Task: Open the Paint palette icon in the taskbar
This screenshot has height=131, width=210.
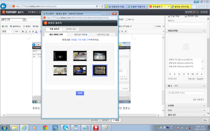Action: click(x=106, y=128)
